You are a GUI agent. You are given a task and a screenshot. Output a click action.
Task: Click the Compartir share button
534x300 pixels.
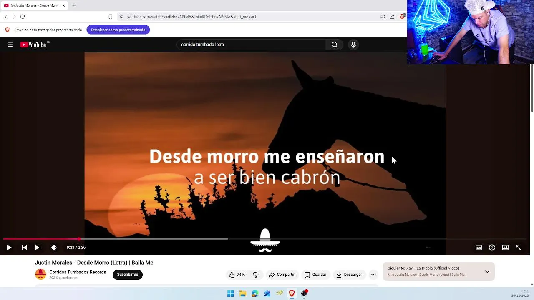tap(282, 275)
